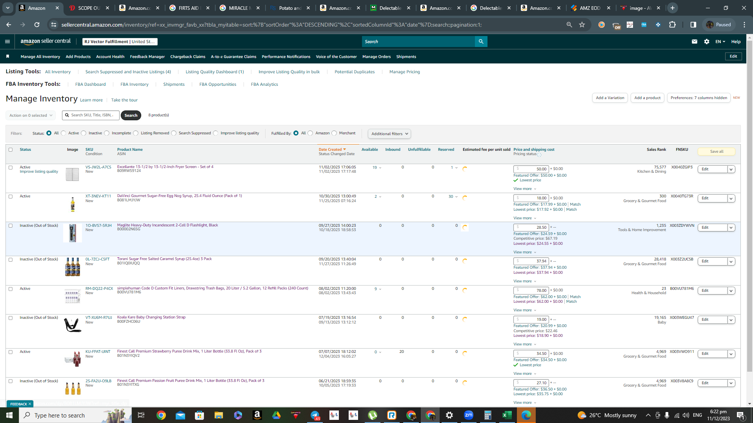Click the zoom magnifier icon in address bar
This screenshot has width=753, height=423.
click(x=569, y=25)
